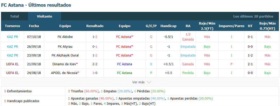
Task: Open the 1-0 result of APOEL match
Action: pos(95,73)
